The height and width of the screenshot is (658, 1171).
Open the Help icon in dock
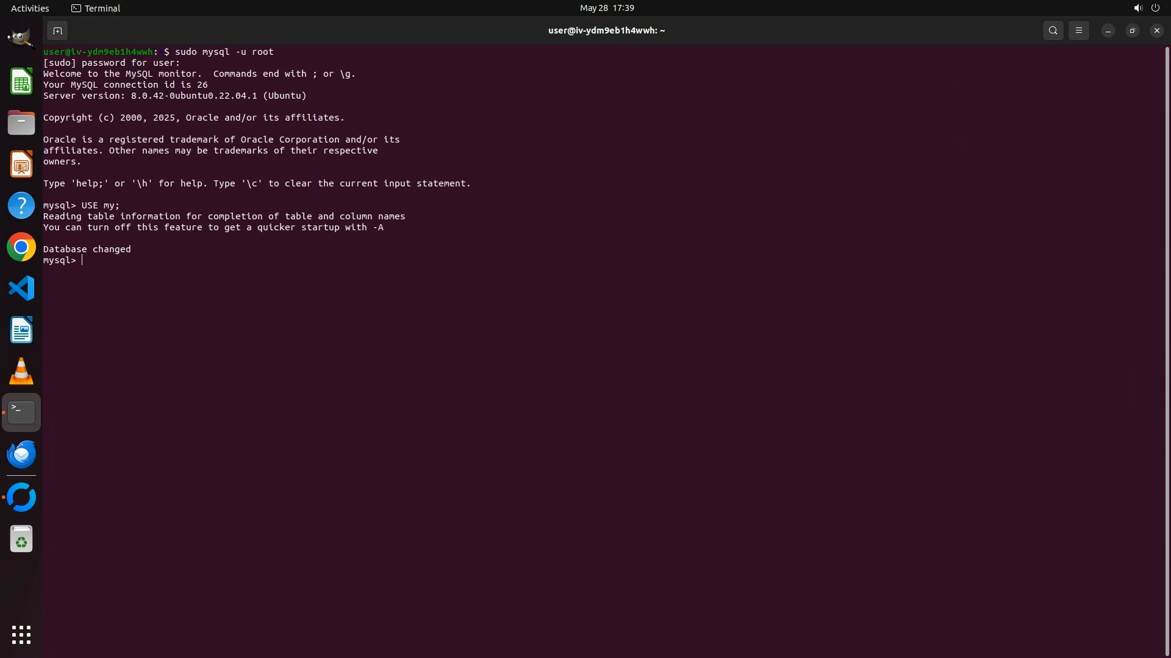click(x=21, y=206)
